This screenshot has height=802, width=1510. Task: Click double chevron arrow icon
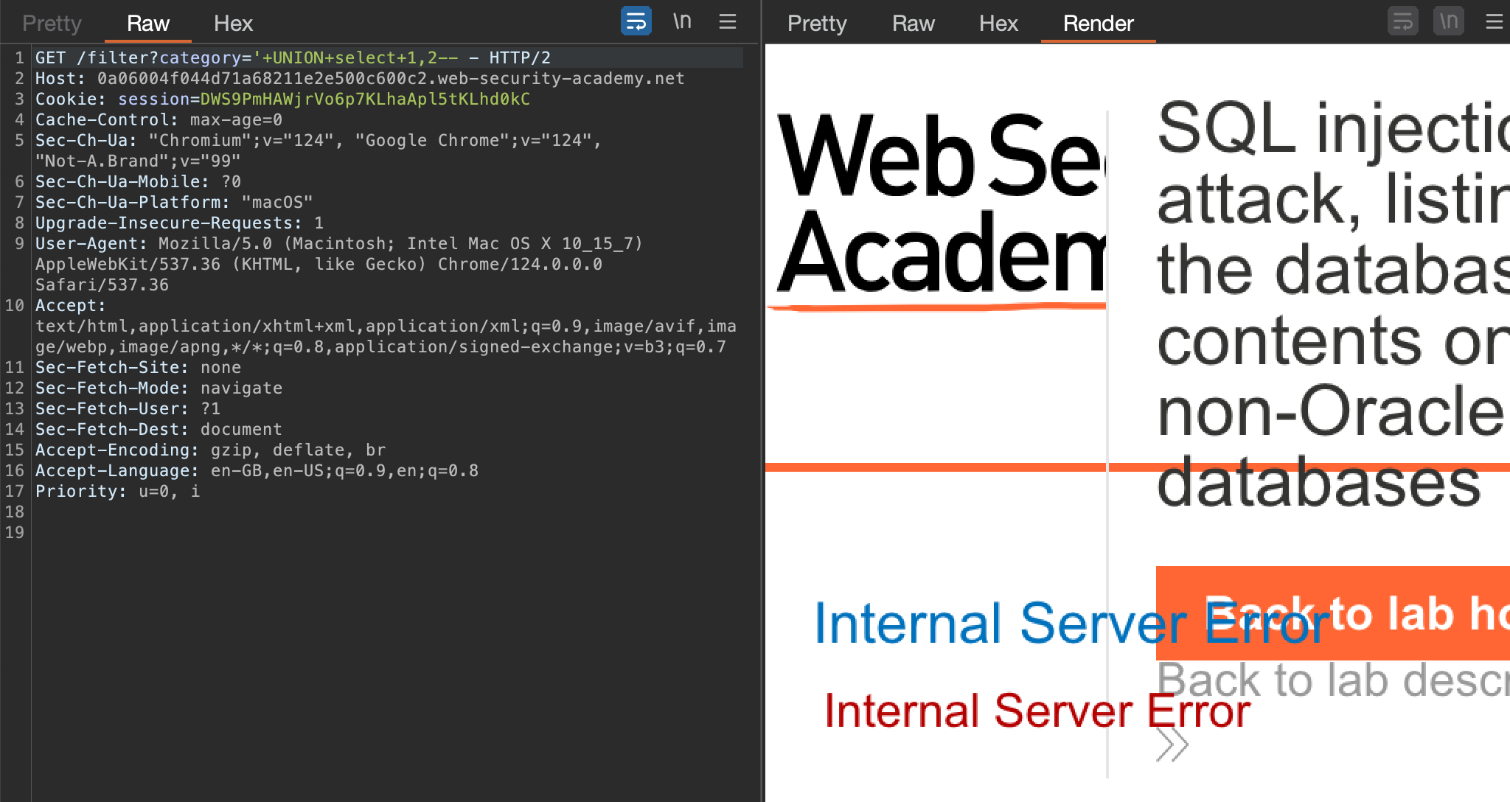1172,745
